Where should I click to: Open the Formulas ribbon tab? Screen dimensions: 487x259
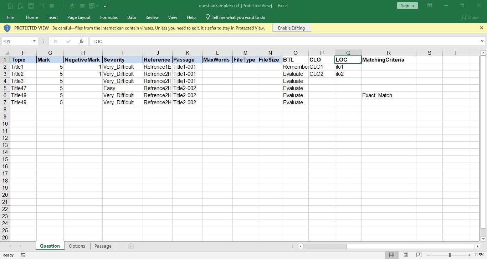pyautogui.click(x=109, y=17)
